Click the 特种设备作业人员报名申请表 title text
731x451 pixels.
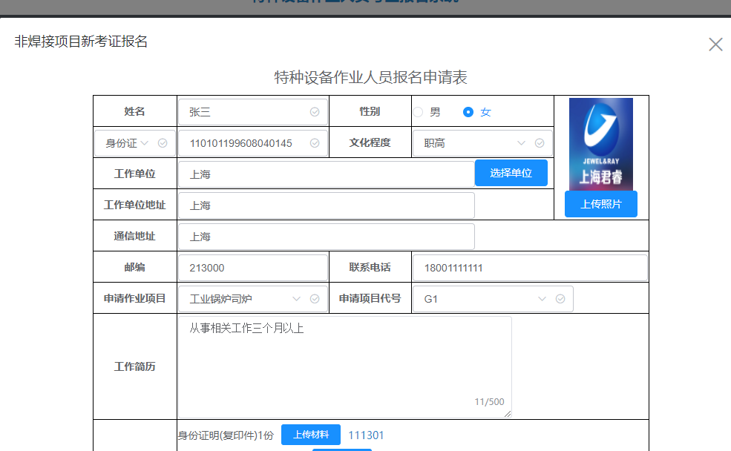point(370,77)
